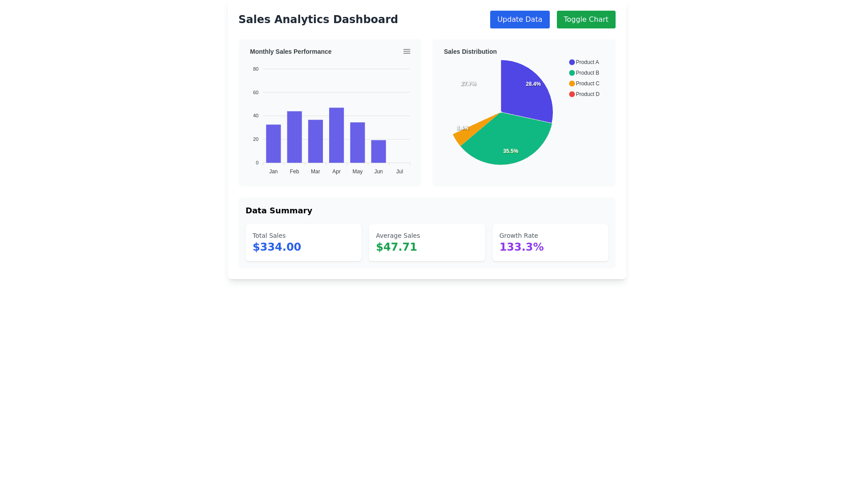
Task: Click Product C orange legend marker
Action: (572, 84)
